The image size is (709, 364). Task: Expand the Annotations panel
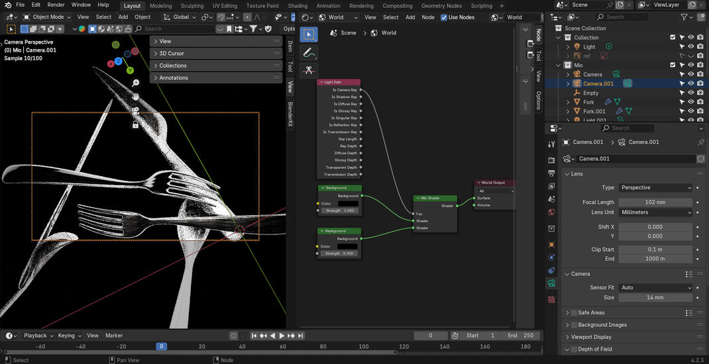click(x=216, y=77)
